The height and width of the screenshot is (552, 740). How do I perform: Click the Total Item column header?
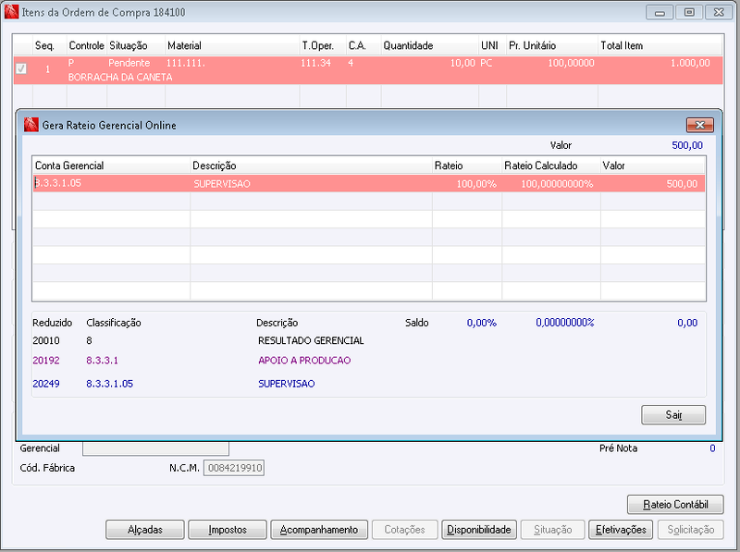[x=660, y=45]
